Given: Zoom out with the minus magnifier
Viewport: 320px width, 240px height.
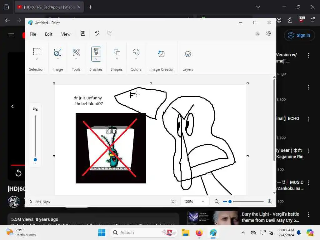Looking at the screenshot, I should click(x=217, y=202).
